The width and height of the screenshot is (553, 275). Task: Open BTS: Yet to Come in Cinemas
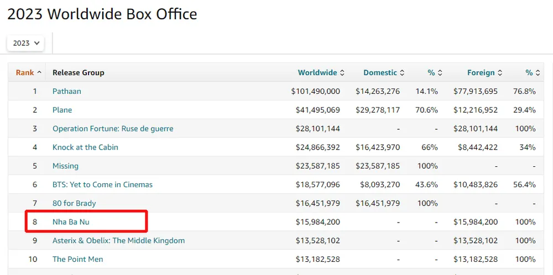[x=102, y=185]
